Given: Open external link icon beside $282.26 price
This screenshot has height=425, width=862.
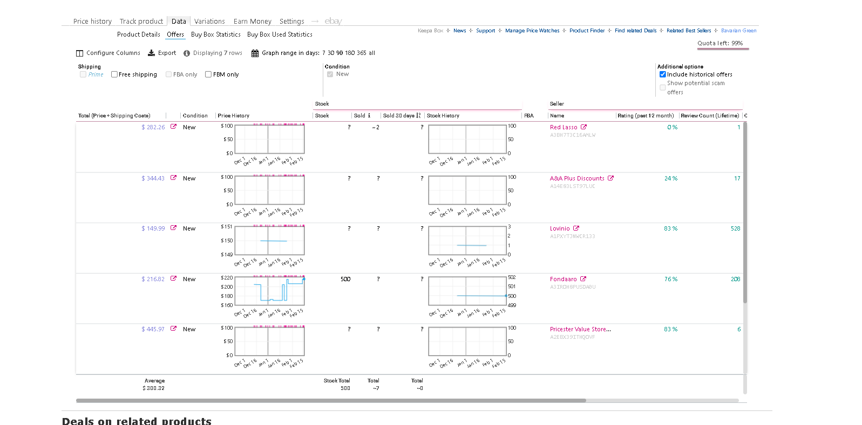Looking at the screenshot, I should (x=173, y=127).
